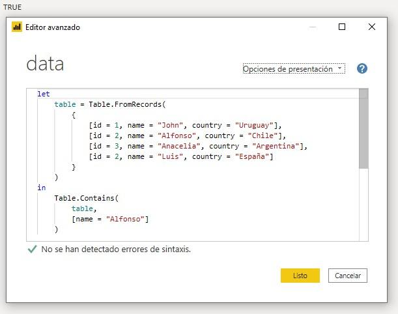Place cursor on the let keyword line
Screen dimensions: 398x314
click(44, 94)
